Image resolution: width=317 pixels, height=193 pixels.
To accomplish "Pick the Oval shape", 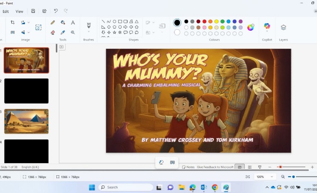I will coord(114,21).
